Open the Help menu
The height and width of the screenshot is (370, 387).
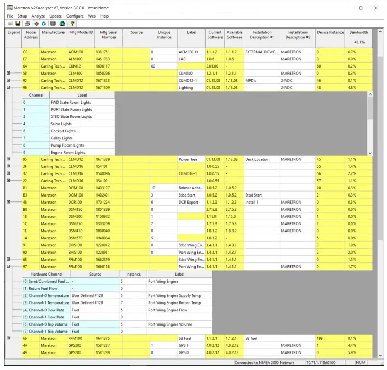click(104, 16)
